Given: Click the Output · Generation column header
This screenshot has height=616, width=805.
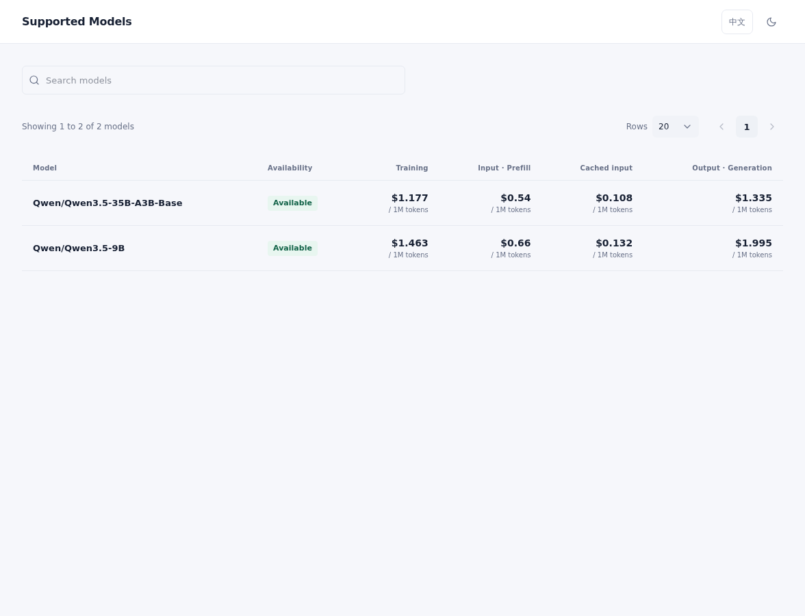Looking at the screenshot, I should point(732,168).
